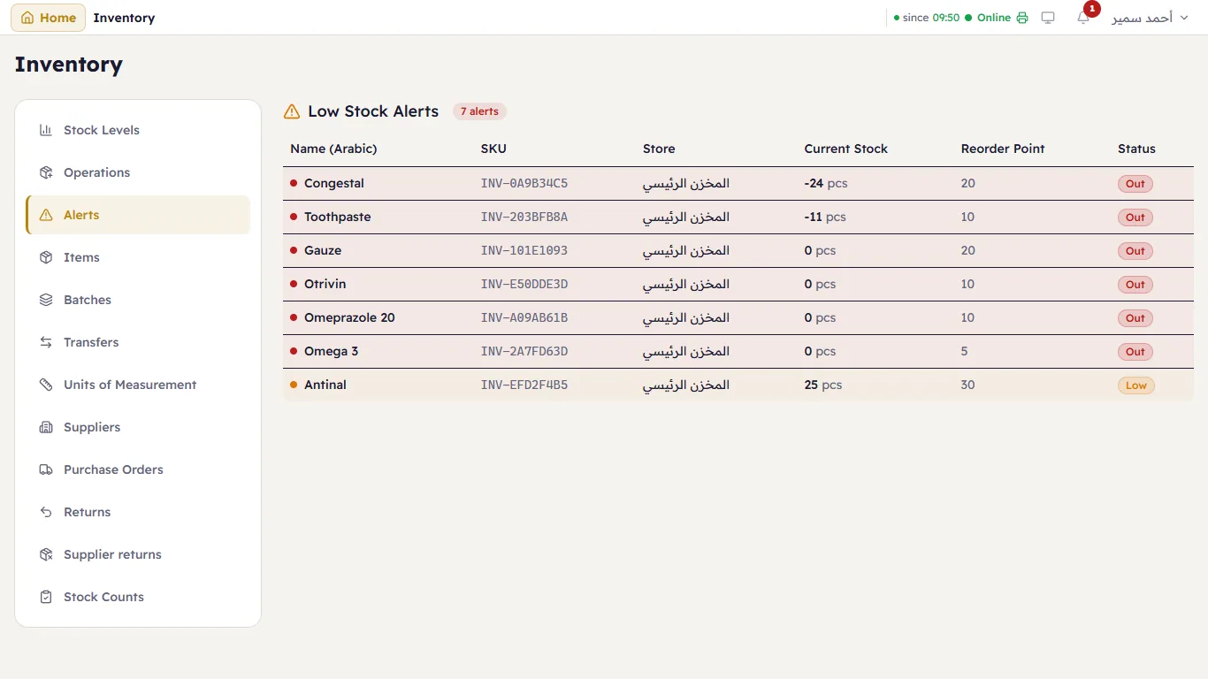Click the Alerts warning triangle sidebar icon
1208x679 pixels.
[46, 215]
